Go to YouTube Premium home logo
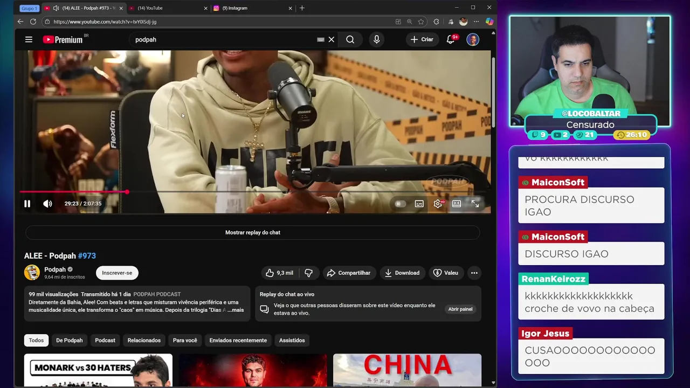The image size is (690, 388). tap(63, 39)
